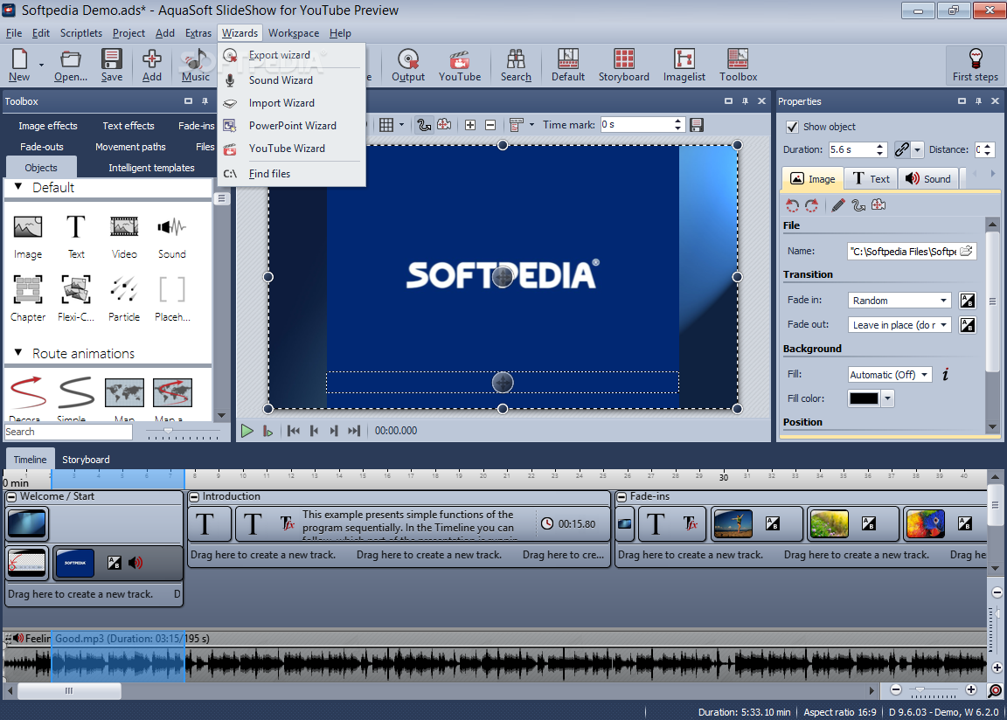Open the Imagelist view icon

(x=684, y=65)
